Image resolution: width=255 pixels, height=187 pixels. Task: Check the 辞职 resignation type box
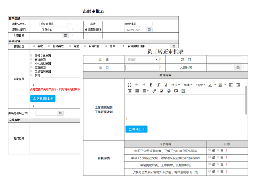34,46
